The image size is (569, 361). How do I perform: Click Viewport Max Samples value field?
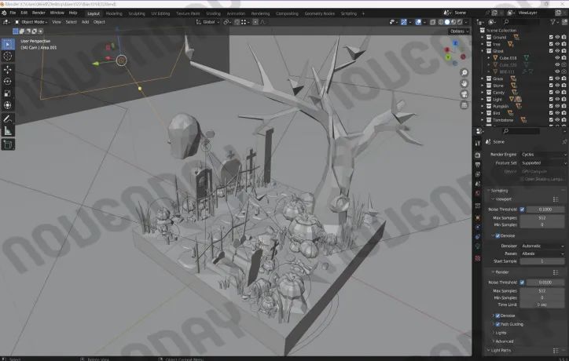542,218
